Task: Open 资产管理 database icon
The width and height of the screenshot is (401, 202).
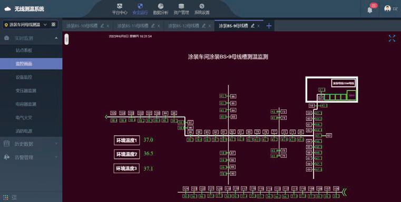Action: [x=181, y=6]
